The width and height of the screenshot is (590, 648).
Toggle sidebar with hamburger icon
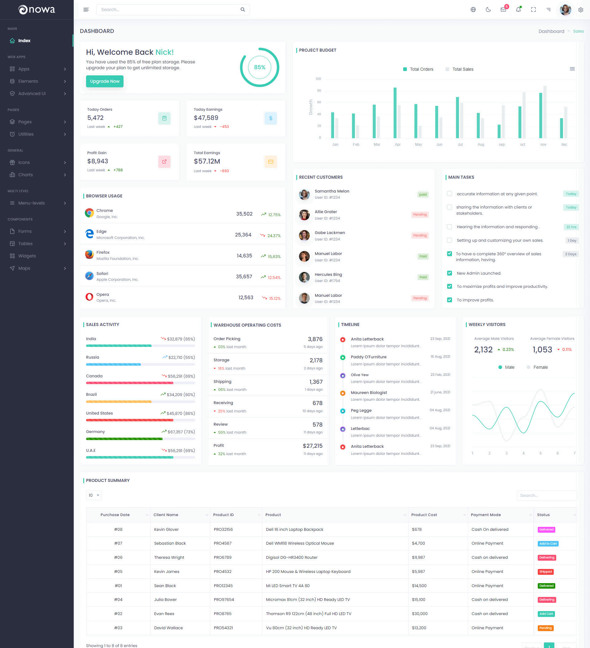pos(86,10)
